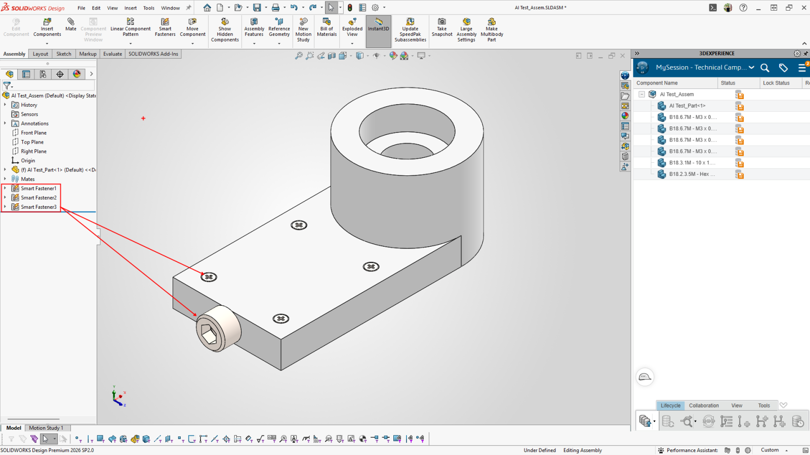Switch to the Evaluate ribbon tab
Viewport: 810px width, 455px height.
(x=112, y=54)
